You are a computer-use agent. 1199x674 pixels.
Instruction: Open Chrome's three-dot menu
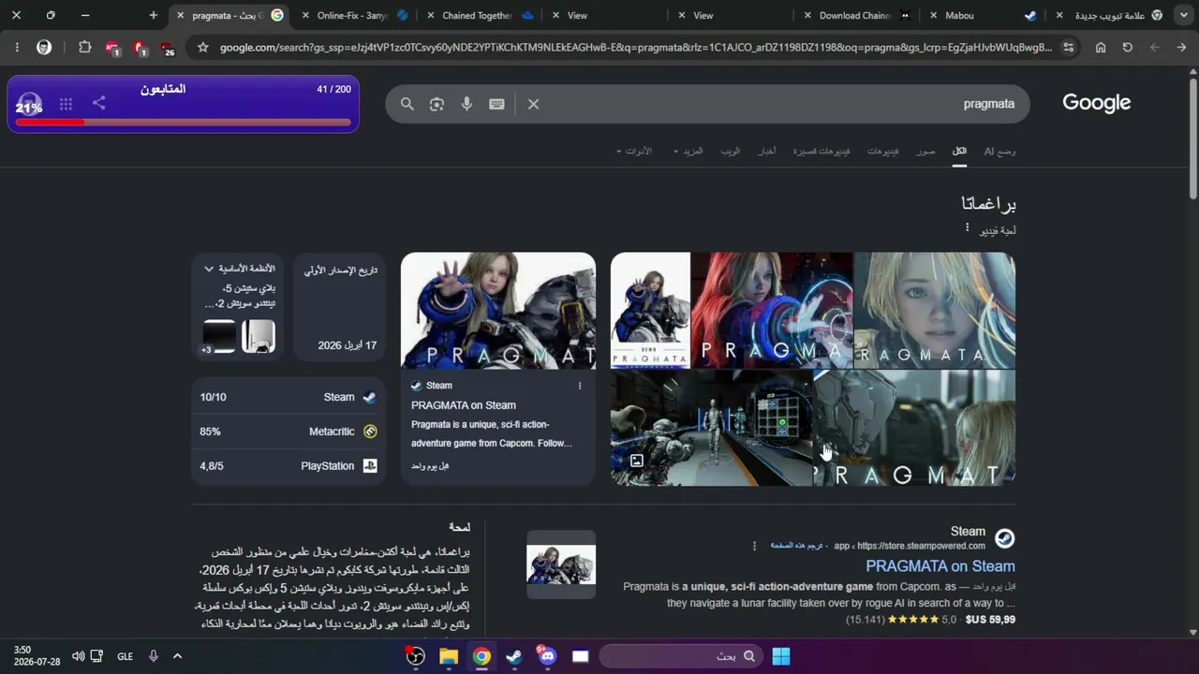[x=17, y=47]
